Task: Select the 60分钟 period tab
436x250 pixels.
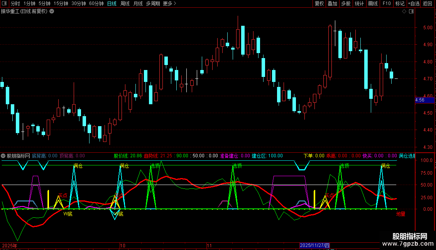Action: pyautogui.click(x=96, y=3)
